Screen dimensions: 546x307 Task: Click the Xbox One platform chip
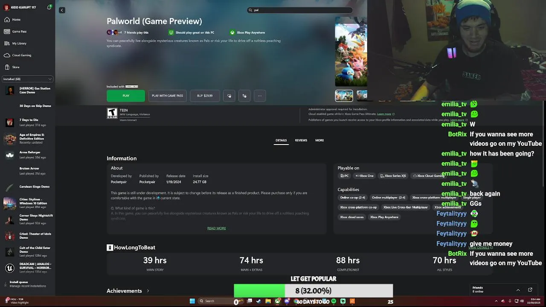click(365, 176)
